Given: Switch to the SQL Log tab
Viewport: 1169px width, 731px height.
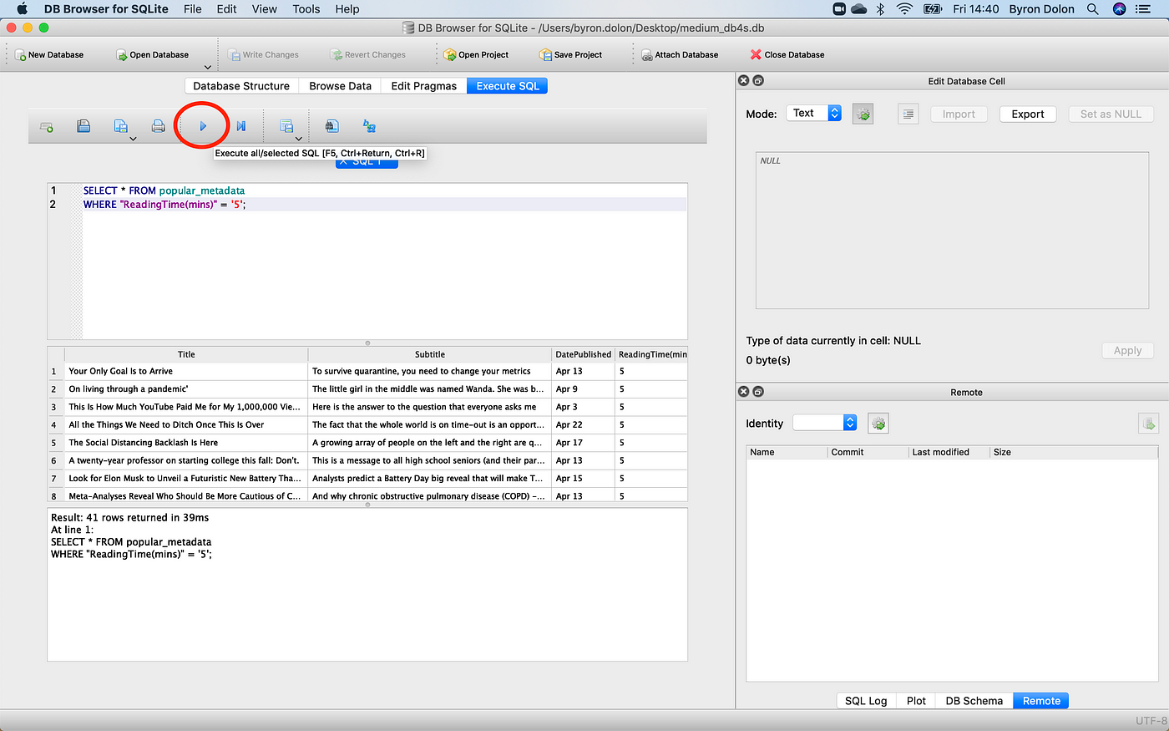Looking at the screenshot, I should click(x=866, y=701).
